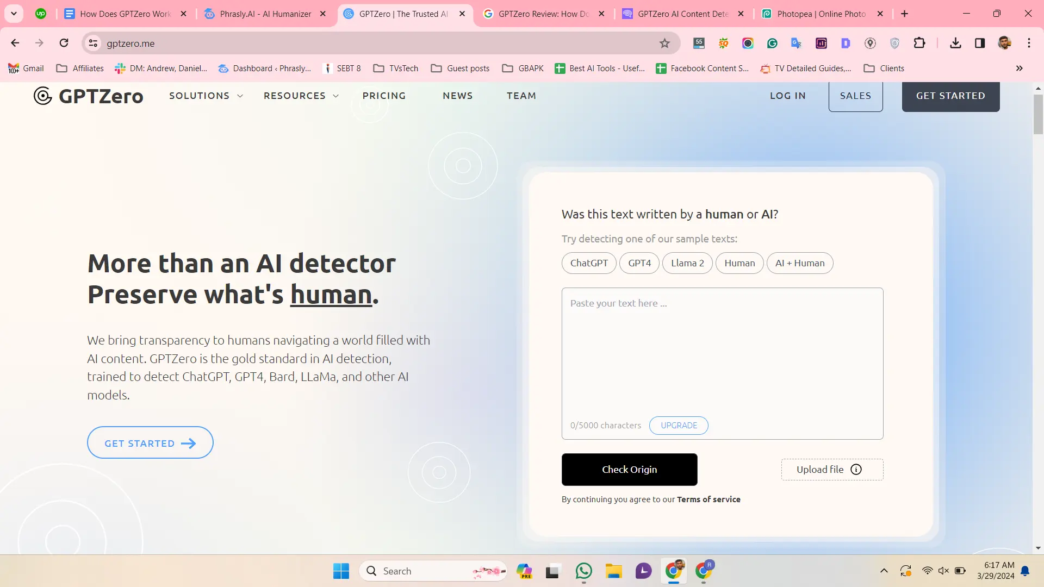The height and width of the screenshot is (587, 1044).
Task: Open the PRICING page
Action: [x=384, y=96]
